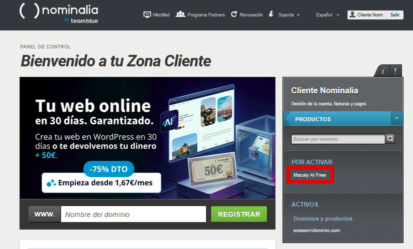Image resolution: width=413 pixels, height=249 pixels.
Task: Click the green REGISTRAR button
Action: (x=239, y=214)
